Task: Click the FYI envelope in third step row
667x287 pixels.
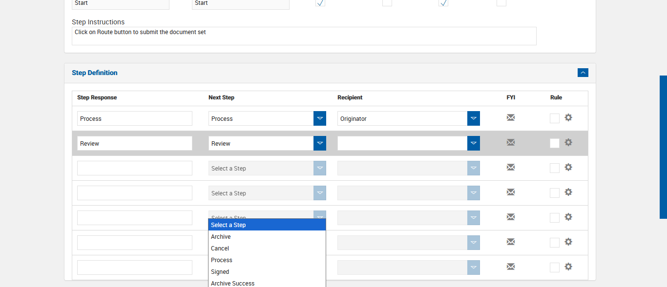Action: [511, 167]
